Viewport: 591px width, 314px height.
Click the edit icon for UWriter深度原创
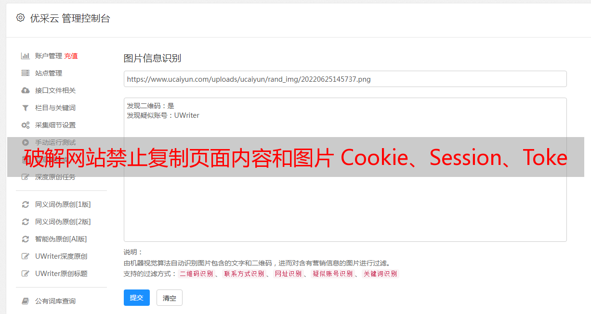pyautogui.click(x=26, y=256)
